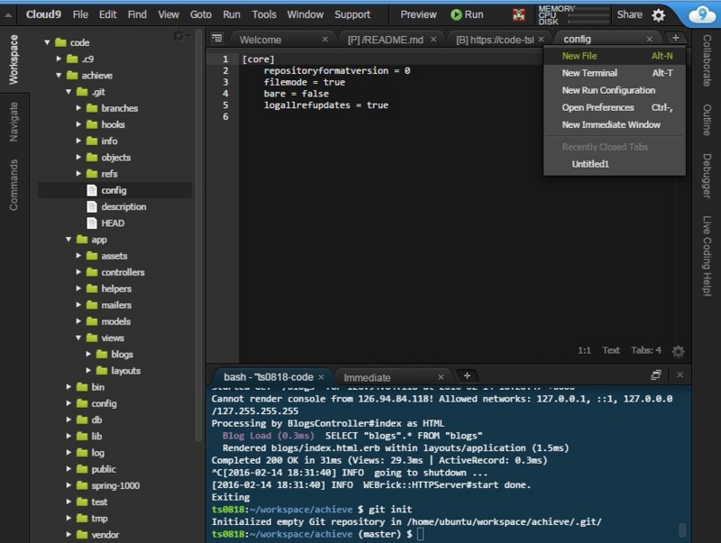The image size is (721, 543).
Task: Collapse the .git folder
Action: pos(68,92)
